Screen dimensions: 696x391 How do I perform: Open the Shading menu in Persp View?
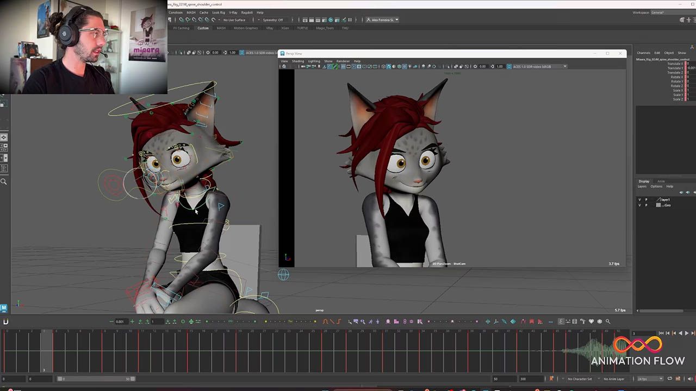(x=298, y=61)
